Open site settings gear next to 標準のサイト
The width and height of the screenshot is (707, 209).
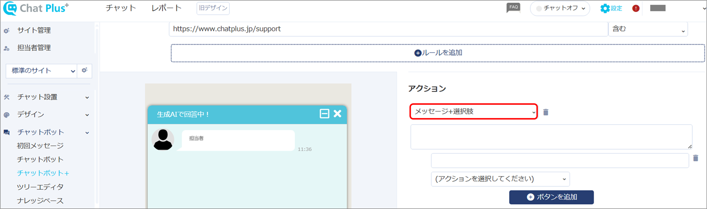point(85,71)
